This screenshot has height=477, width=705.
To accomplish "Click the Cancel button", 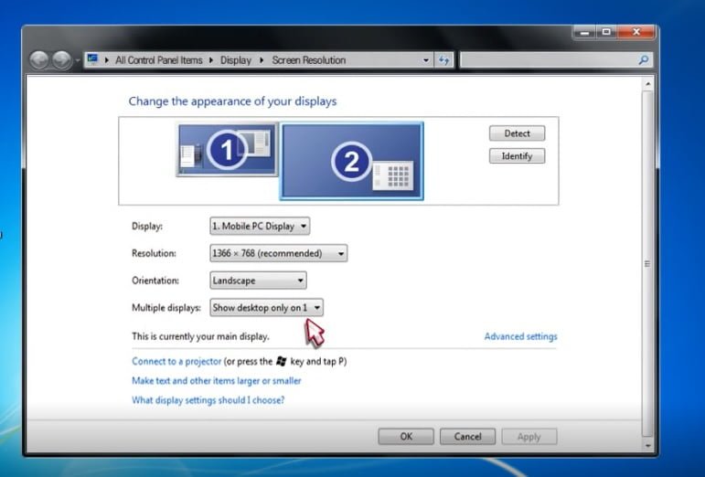I will tap(467, 437).
